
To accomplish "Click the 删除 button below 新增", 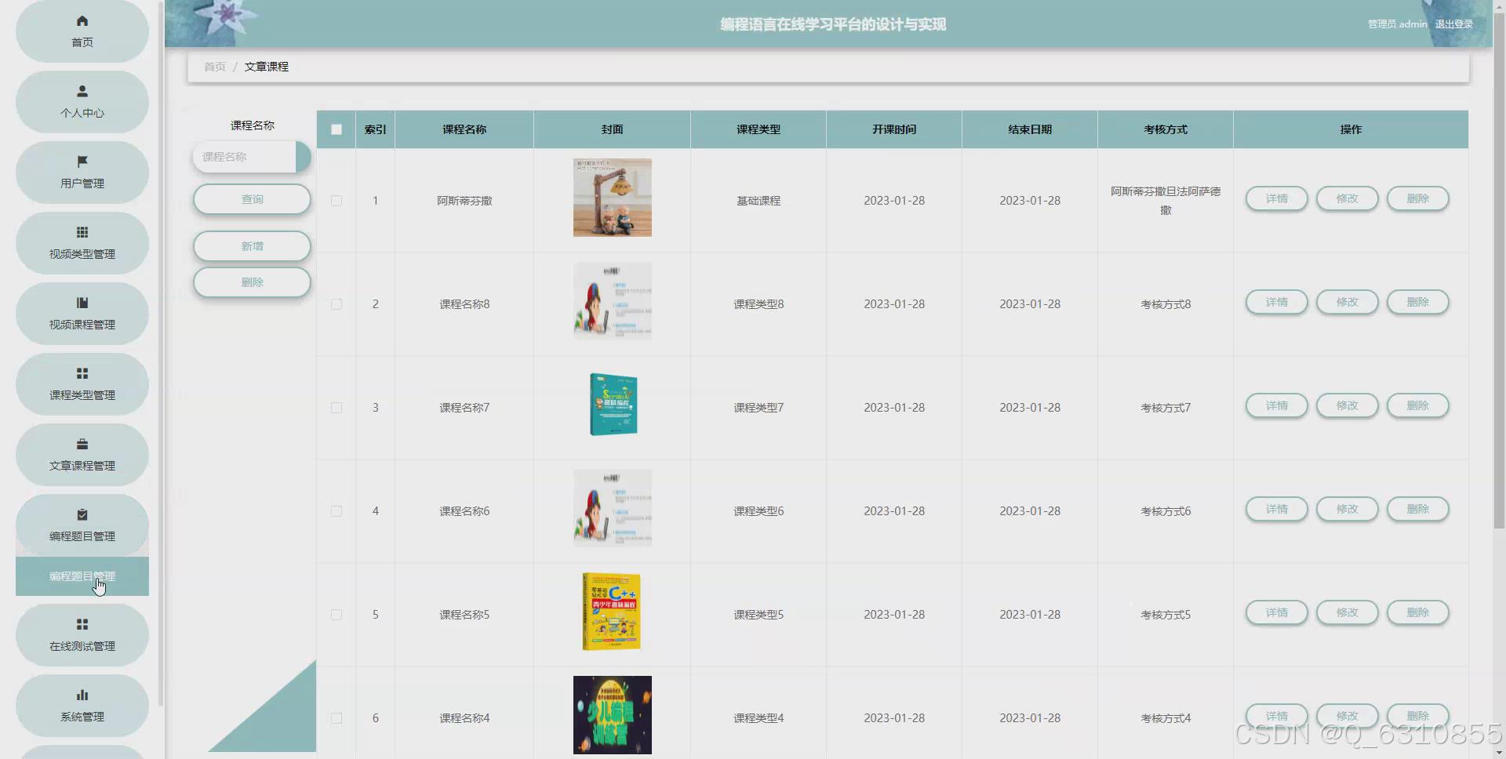I will (x=252, y=282).
